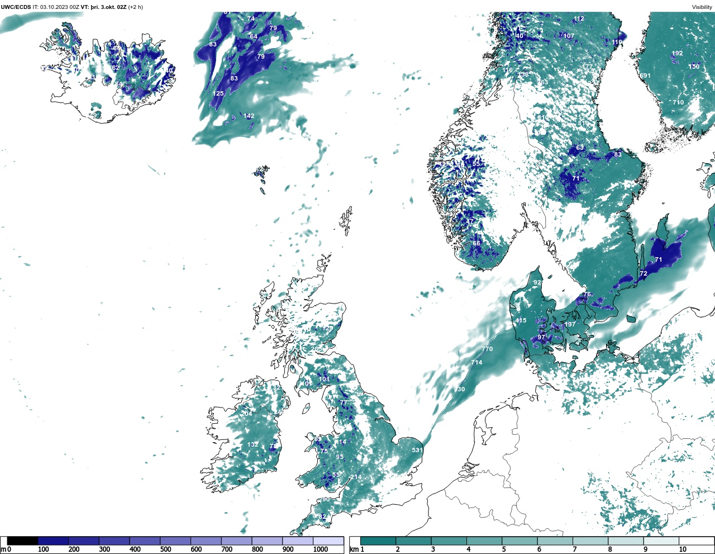The height and width of the screenshot is (554, 715).
Task: Click the 'IT: 03.10.2023 00Z' initial time
Action: click(x=56, y=7)
